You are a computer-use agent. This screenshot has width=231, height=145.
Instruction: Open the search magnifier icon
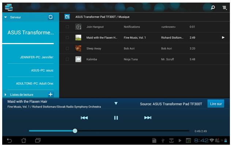point(213,8)
